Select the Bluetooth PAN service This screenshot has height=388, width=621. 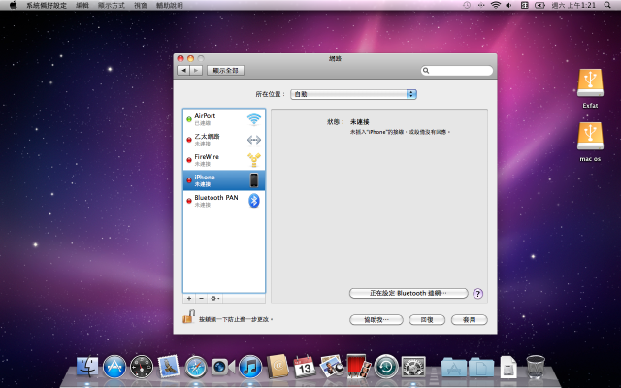pos(224,201)
